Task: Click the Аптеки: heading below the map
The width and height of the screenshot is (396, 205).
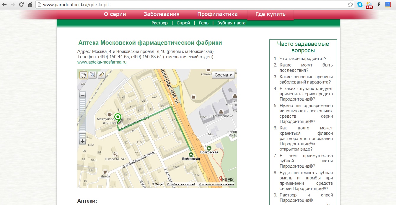Action: pos(87,201)
